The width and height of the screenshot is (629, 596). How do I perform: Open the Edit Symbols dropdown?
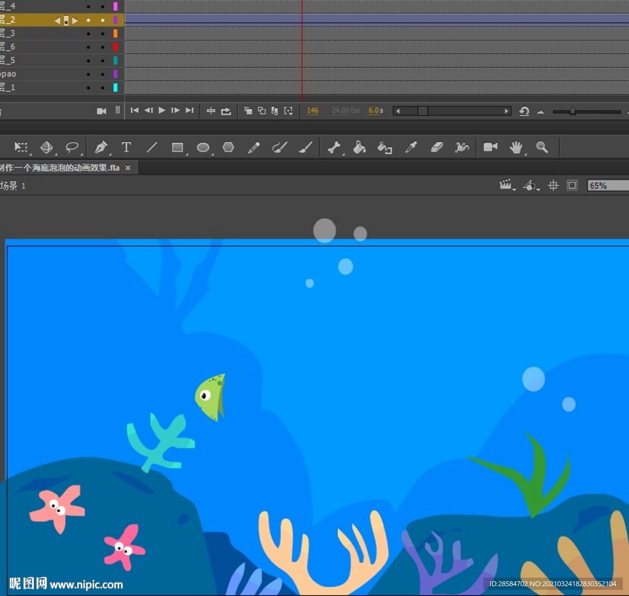coord(531,185)
